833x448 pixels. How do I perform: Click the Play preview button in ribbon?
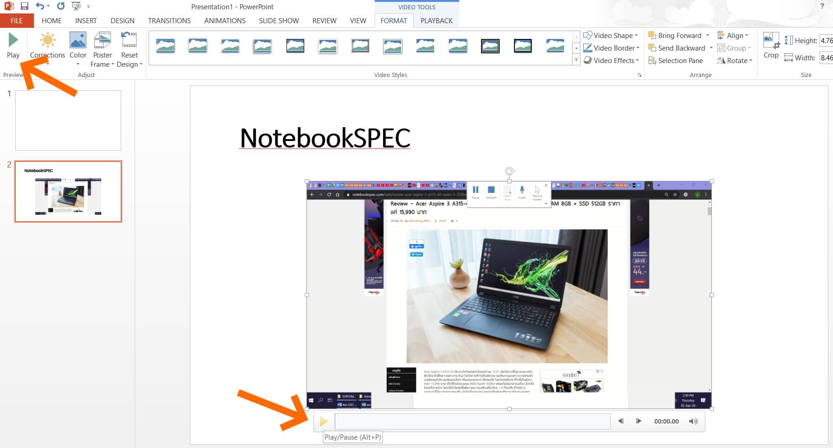point(13,45)
